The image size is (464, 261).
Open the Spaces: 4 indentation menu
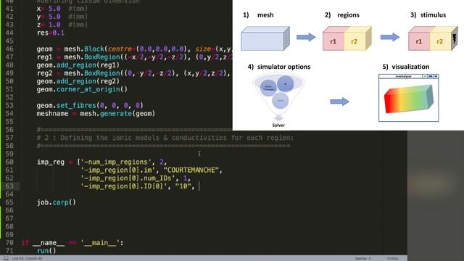pyautogui.click(x=362, y=258)
